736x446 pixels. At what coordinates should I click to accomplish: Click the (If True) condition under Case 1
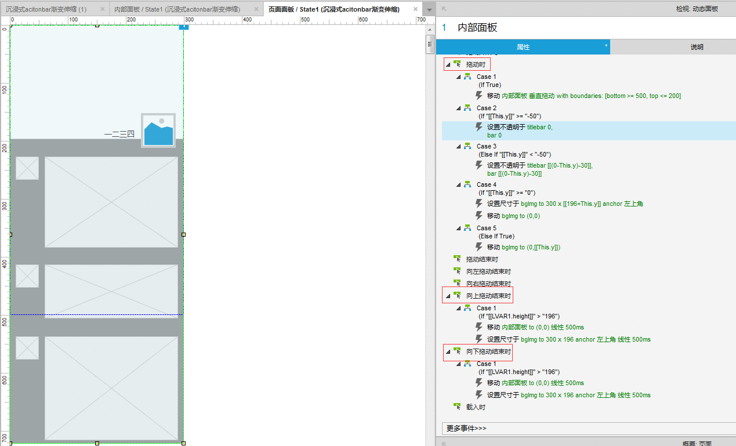[x=490, y=85]
